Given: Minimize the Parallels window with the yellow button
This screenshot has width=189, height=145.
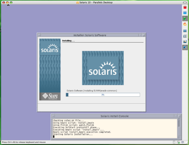Looking at the screenshot, I should (x=7, y=2).
